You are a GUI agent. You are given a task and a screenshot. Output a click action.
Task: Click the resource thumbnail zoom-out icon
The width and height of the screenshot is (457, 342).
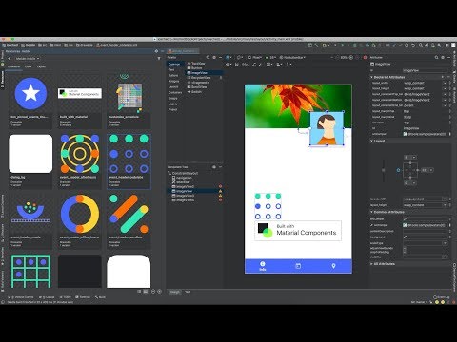tap(153, 292)
